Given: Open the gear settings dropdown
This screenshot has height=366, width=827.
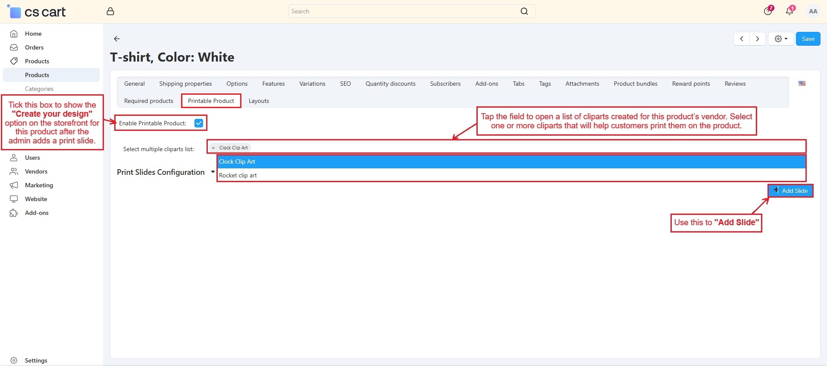Looking at the screenshot, I should (x=780, y=39).
